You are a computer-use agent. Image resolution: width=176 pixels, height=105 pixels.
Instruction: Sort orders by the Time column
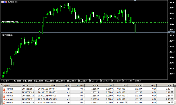pos(45,85)
